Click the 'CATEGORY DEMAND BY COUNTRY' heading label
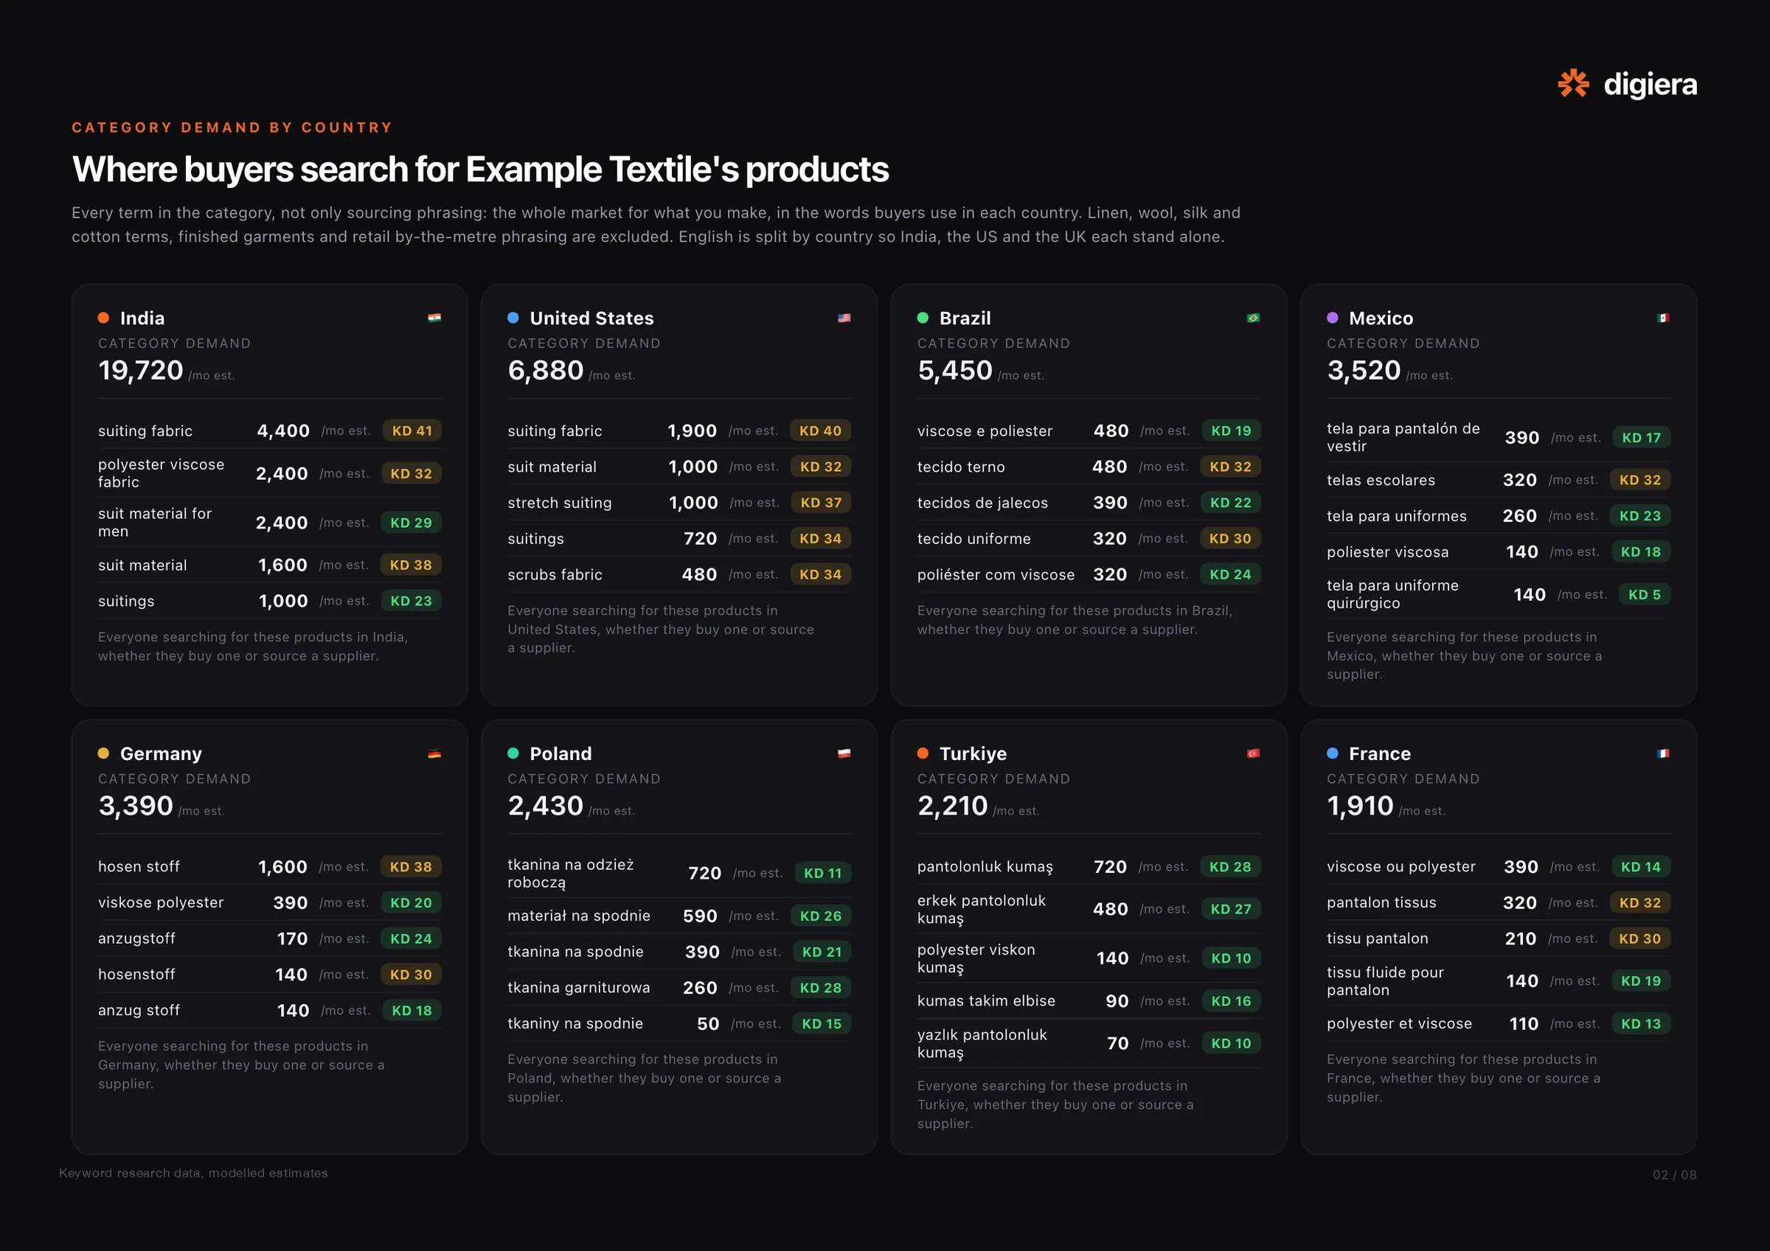Image resolution: width=1770 pixels, height=1251 pixels. click(232, 128)
